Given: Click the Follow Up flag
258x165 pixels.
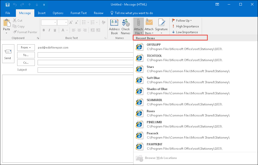Looking at the screenshot, I should pos(182,21).
